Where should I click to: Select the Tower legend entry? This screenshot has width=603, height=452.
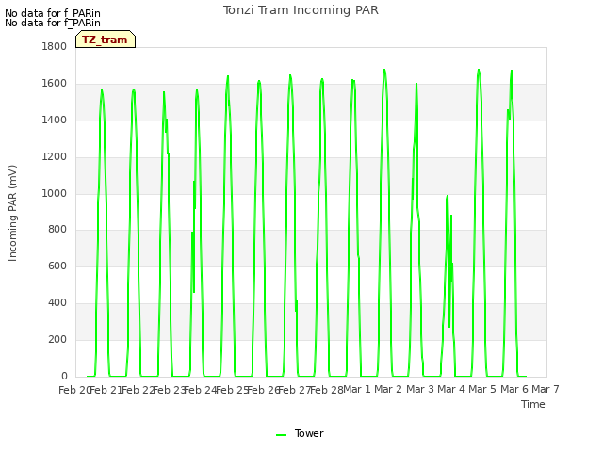[x=300, y=433]
